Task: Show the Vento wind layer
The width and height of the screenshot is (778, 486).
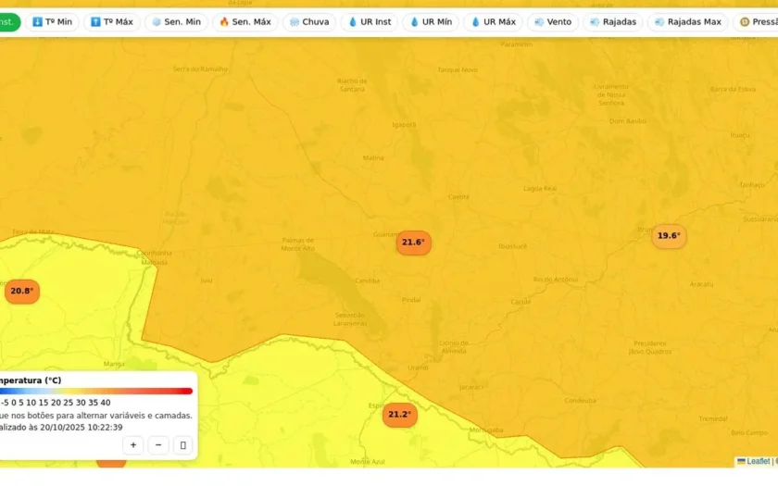Action: click(553, 22)
